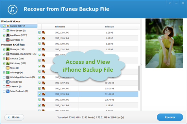This screenshot has height=124, width=187.
Task: Select the Camera Roll (47) category
Action: [19, 26]
